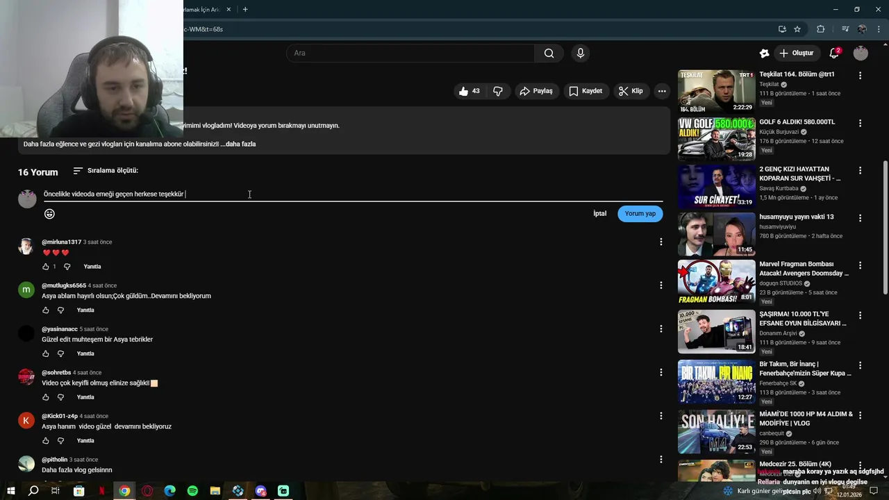This screenshot has width=889, height=500.
Task: Open the Oluştur create menu
Action: [x=796, y=53]
